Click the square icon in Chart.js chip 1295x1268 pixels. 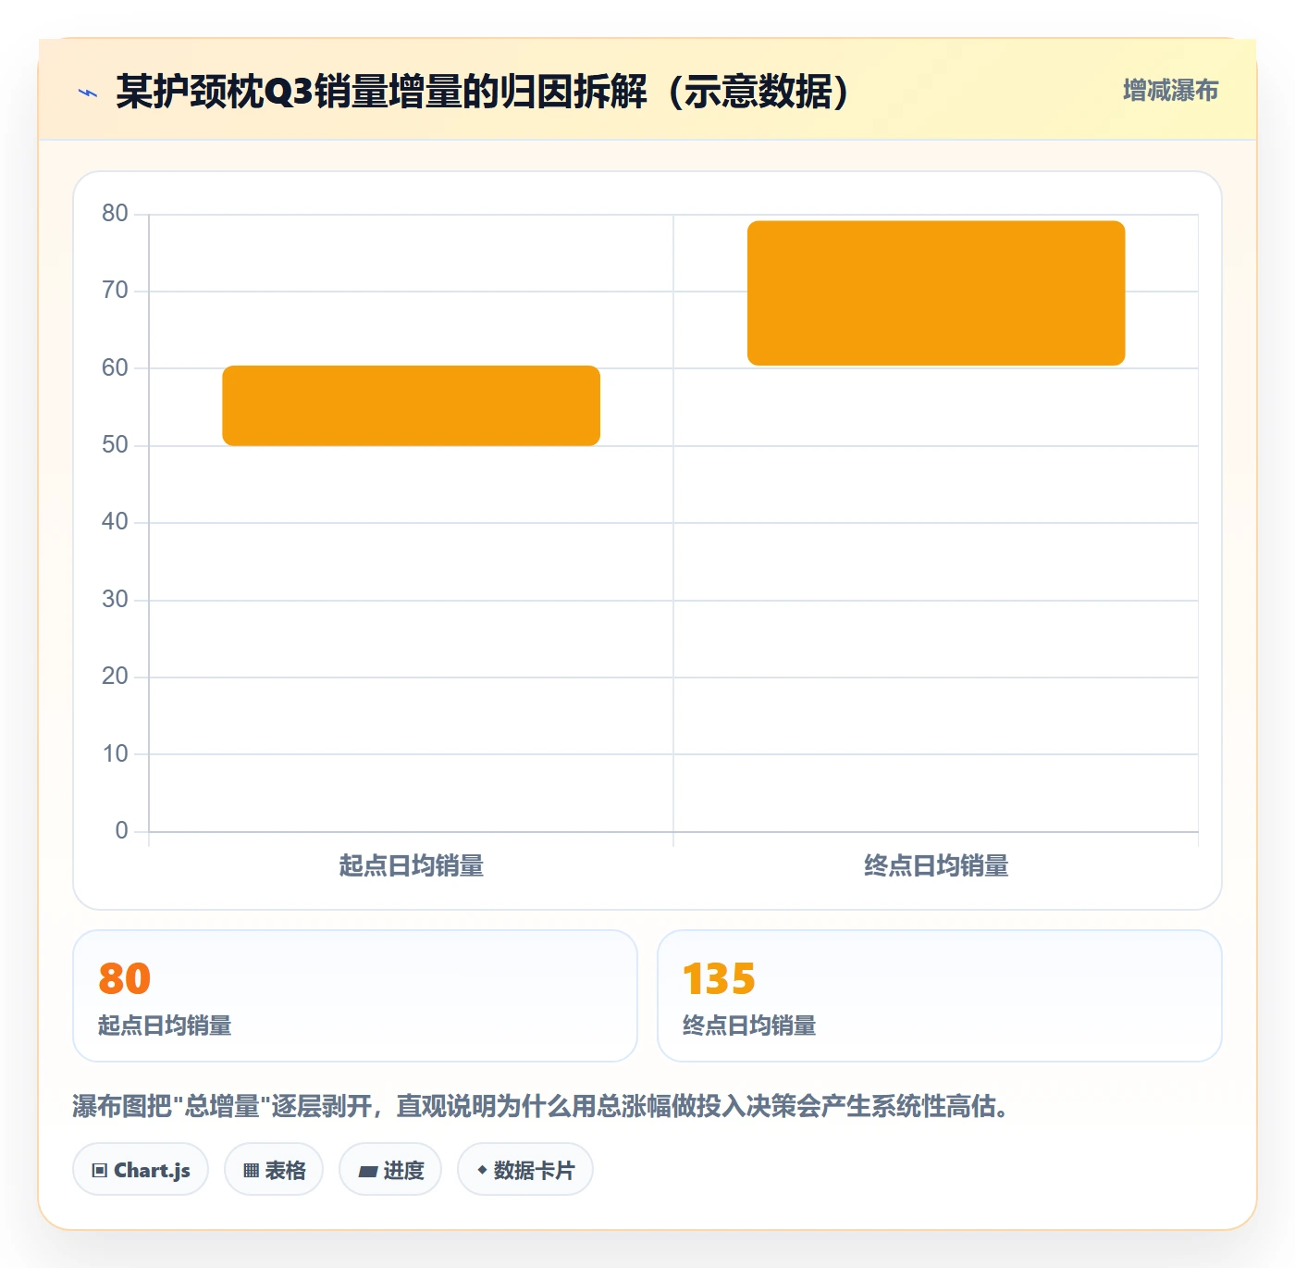click(x=100, y=1171)
